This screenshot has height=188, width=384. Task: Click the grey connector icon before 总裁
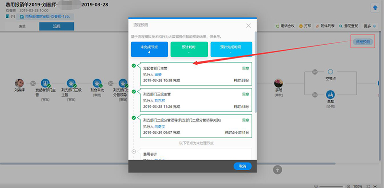pos(315,94)
